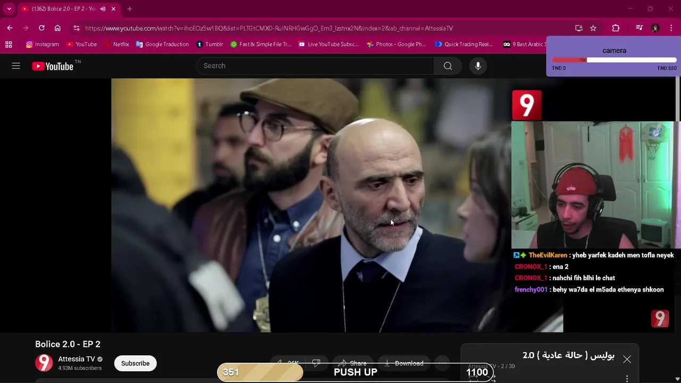Open playlist panel three-dot options

coord(627,379)
